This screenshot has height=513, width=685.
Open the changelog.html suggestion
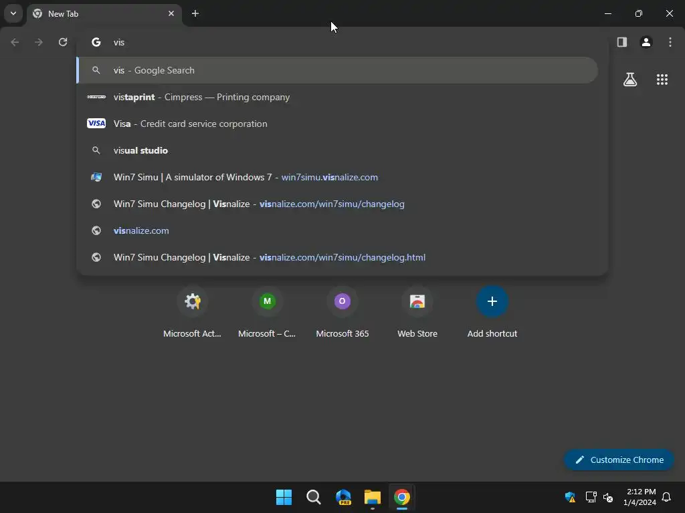pyautogui.click(x=337, y=257)
